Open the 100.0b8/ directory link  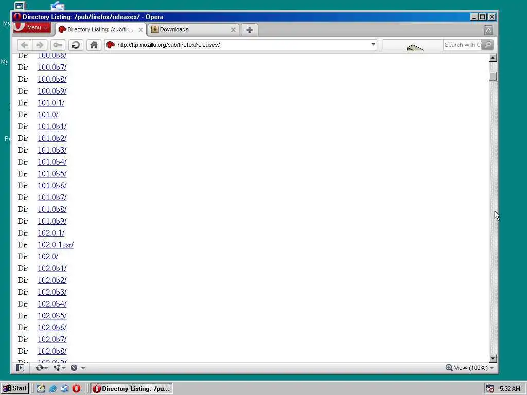click(52, 79)
